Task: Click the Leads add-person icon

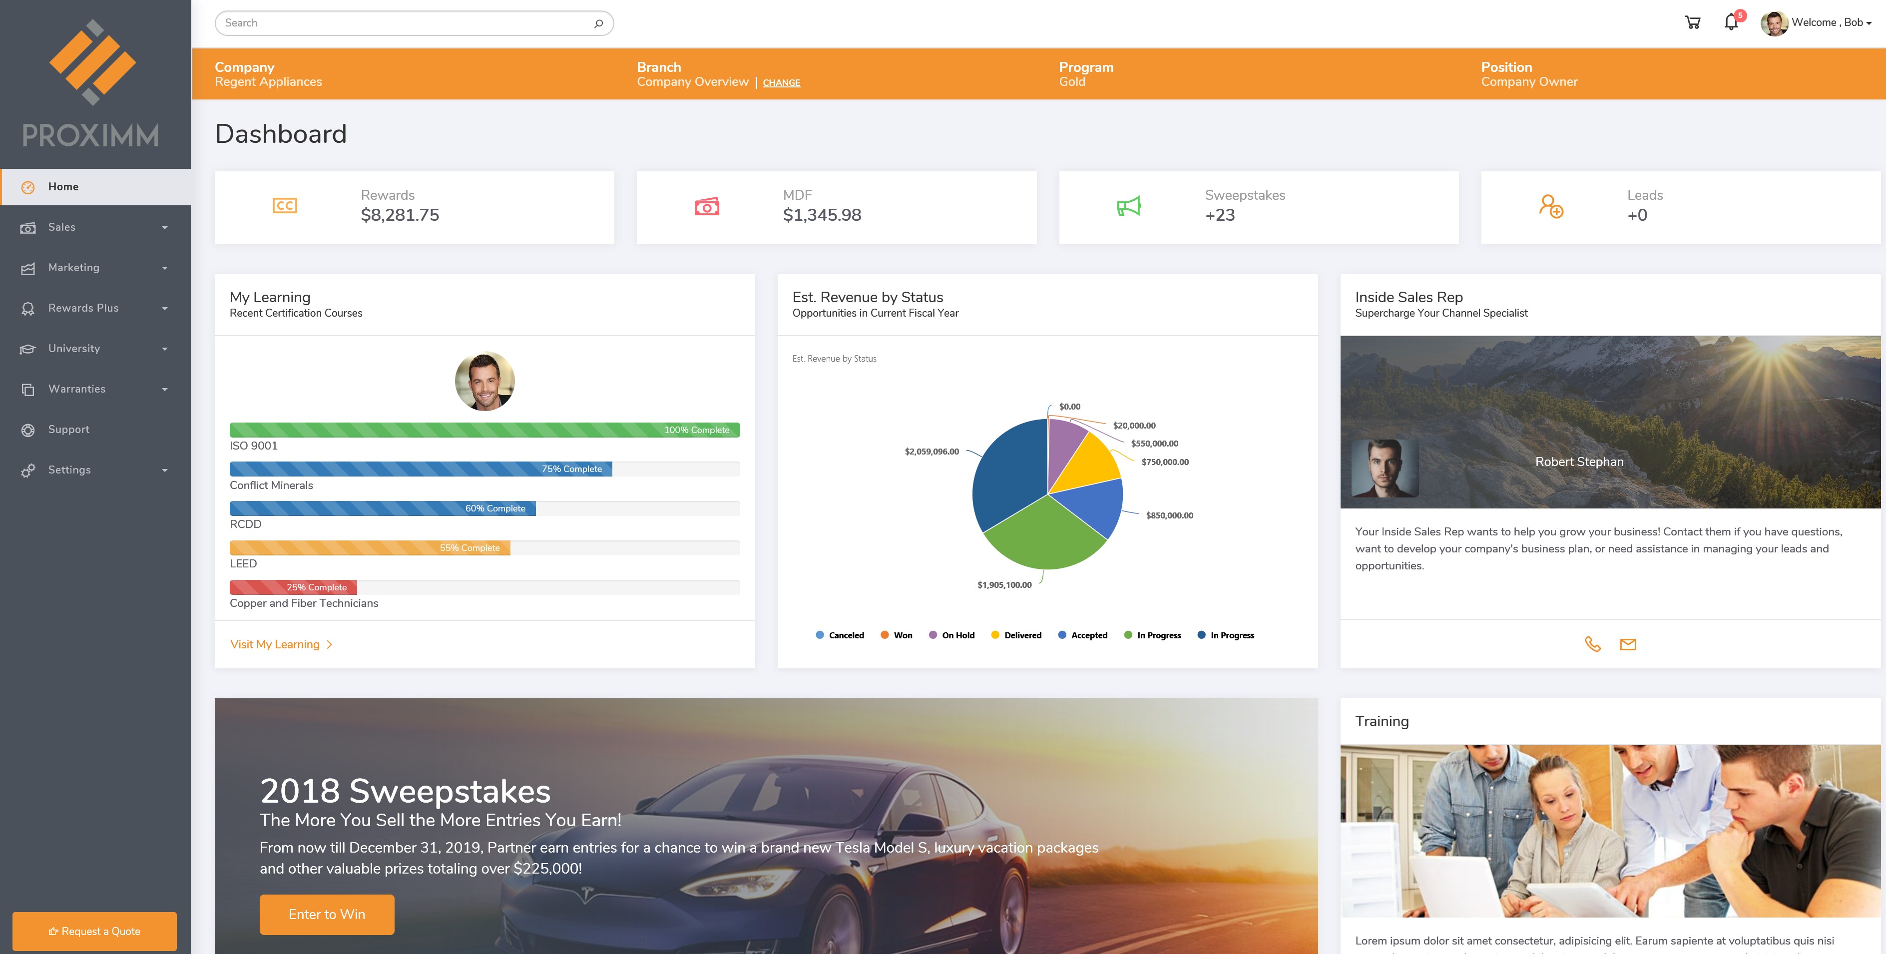Action: [x=1551, y=206]
